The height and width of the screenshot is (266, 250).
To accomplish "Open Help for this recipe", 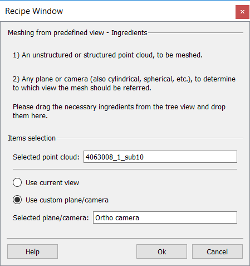I will coord(32,252).
